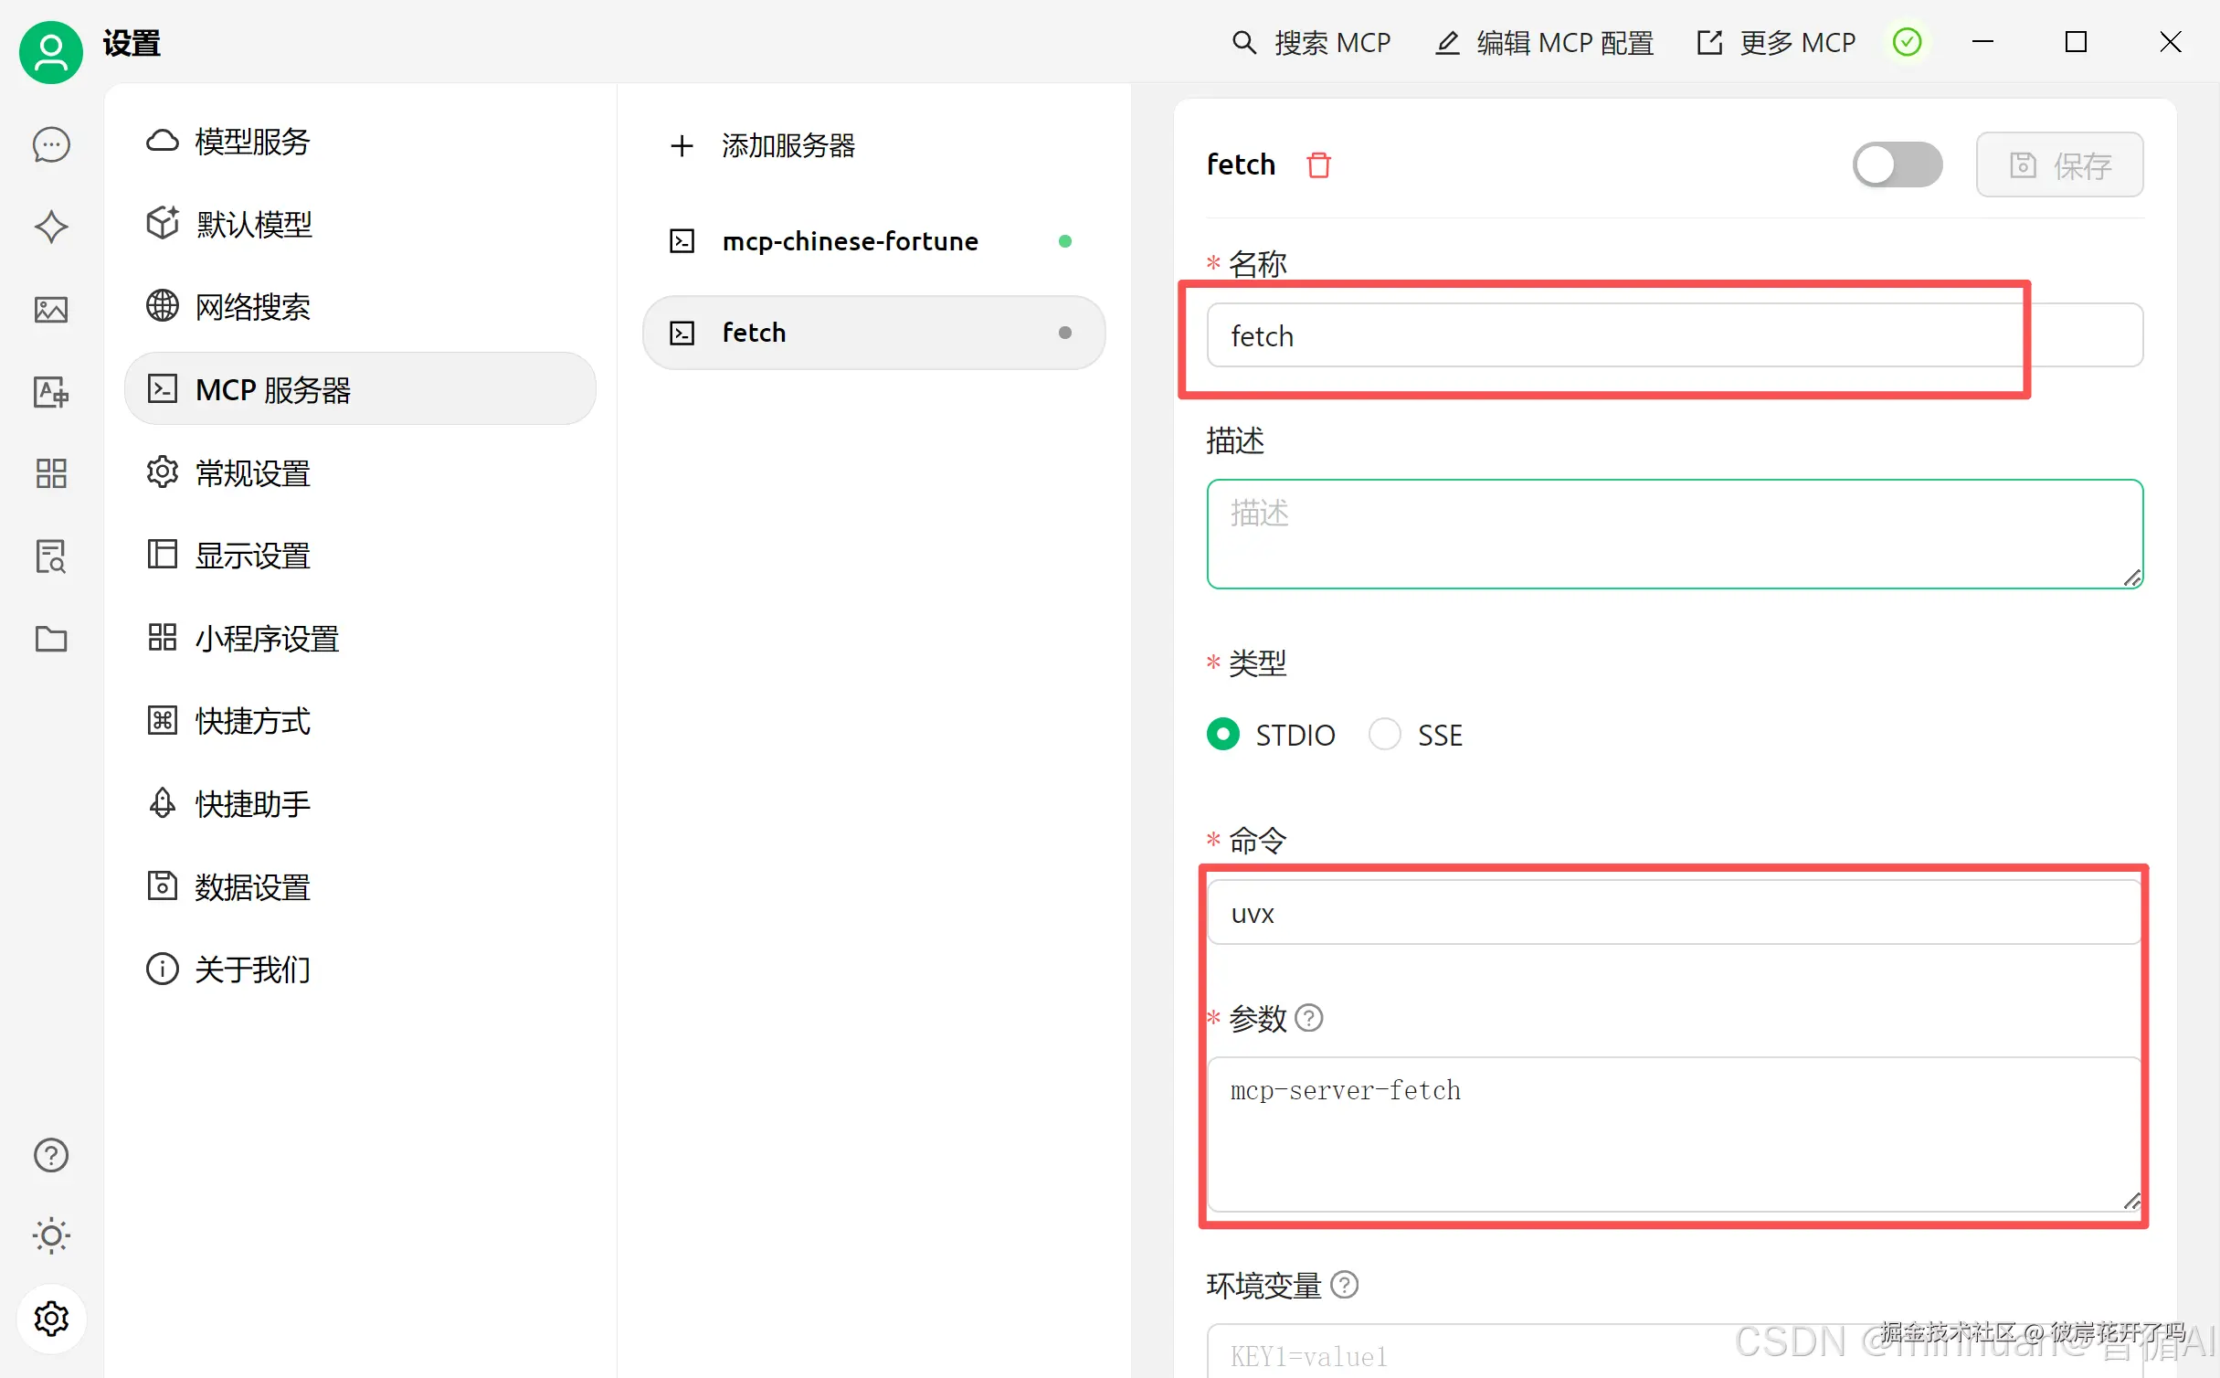Open the files folder sidebar icon
2220x1378 pixels.
(x=51, y=639)
